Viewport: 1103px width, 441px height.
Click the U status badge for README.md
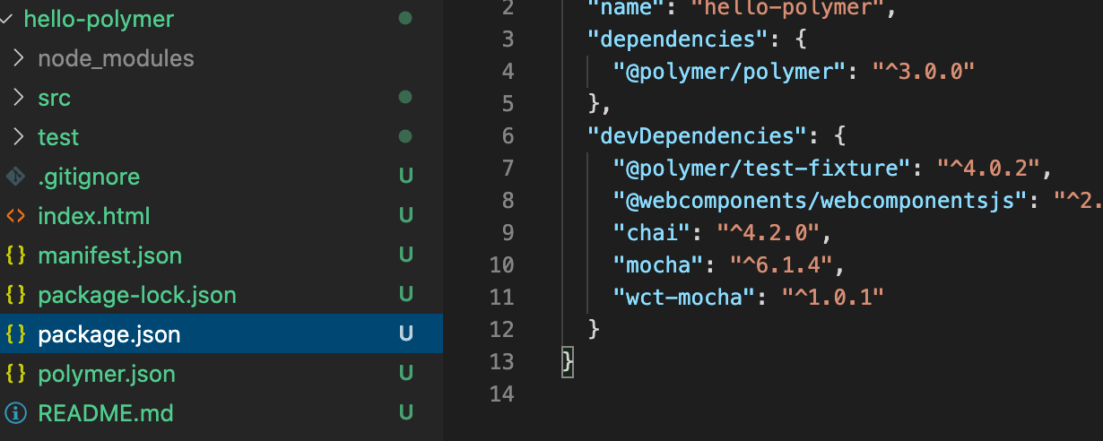click(x=405, y=413)
